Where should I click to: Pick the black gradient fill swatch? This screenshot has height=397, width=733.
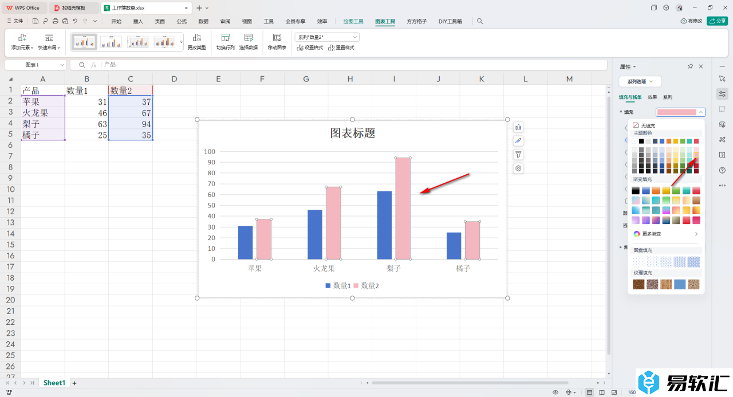636,190
